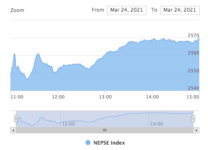Click the scrollbar grip with three lines
This screenshot has width=208, height=150.
105,130
